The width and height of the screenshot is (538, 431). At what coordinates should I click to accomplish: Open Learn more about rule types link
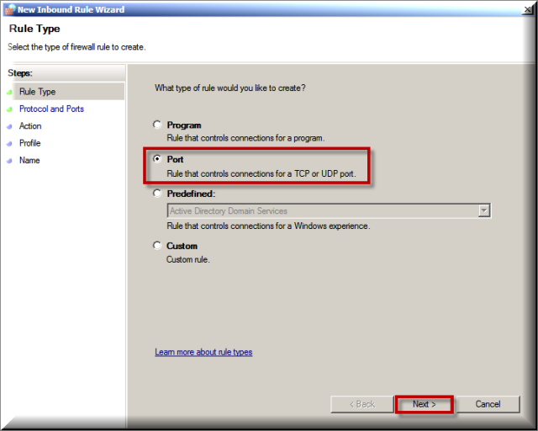pos(203,352)
